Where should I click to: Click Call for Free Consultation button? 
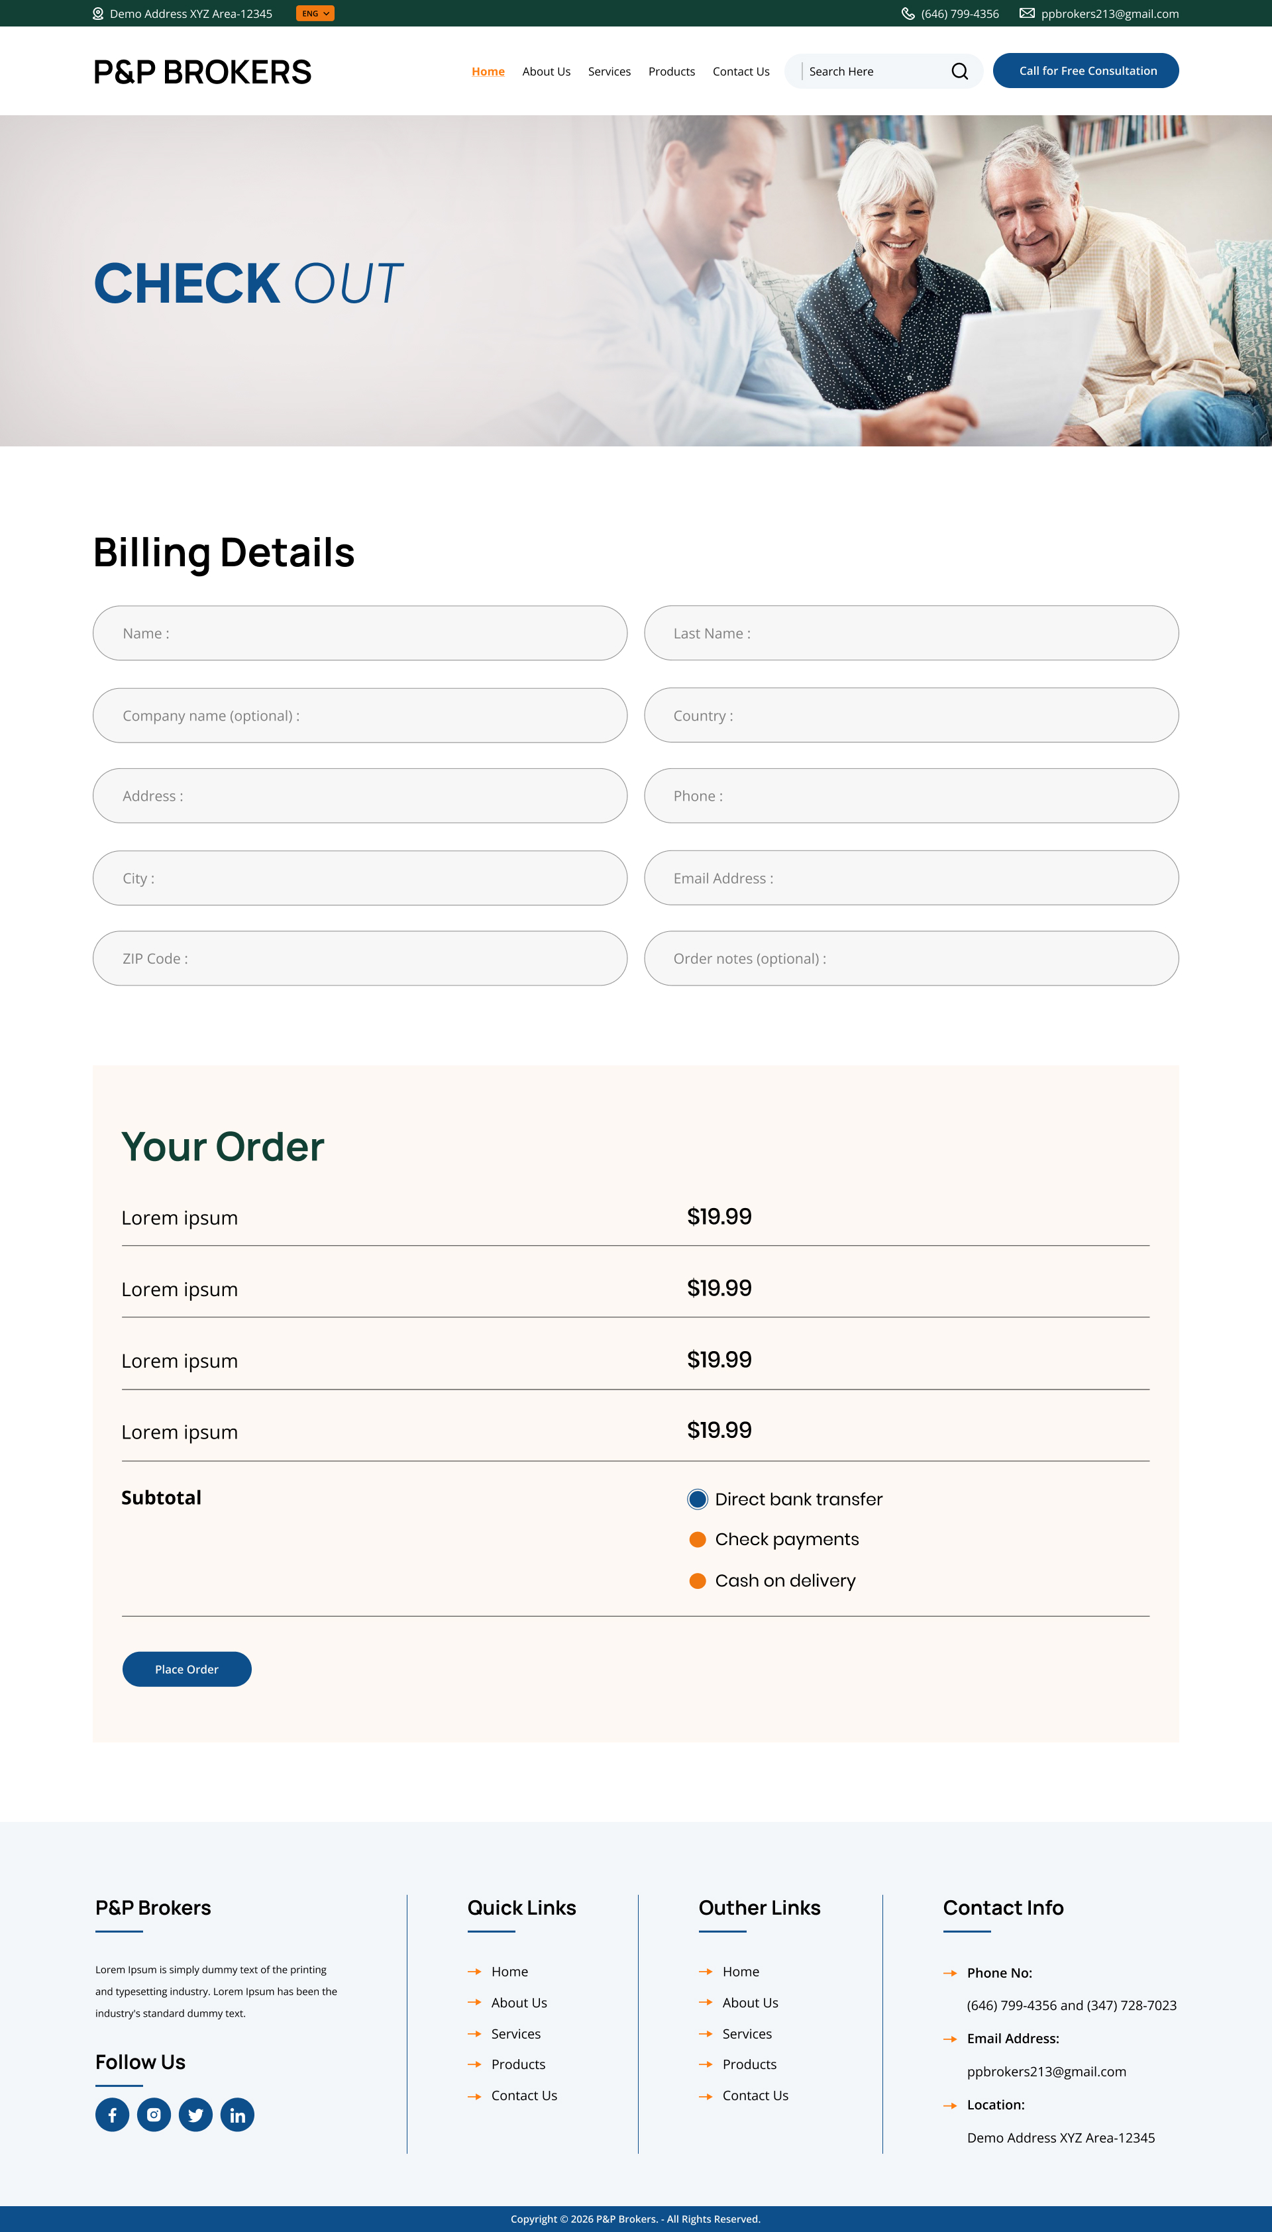pos(1085,71)
